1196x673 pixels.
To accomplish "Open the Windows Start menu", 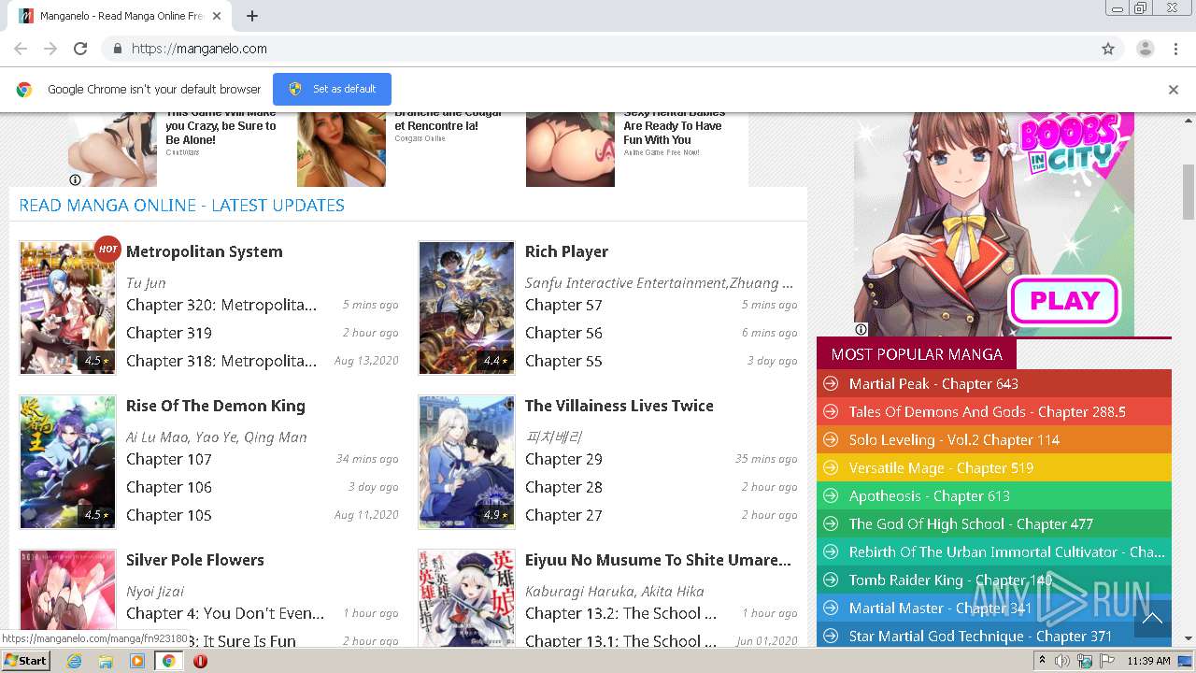I will tap(25, 661).
